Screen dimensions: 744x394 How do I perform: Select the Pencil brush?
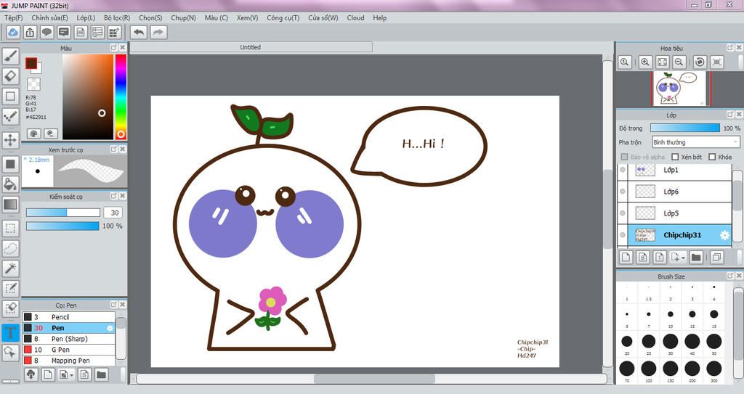pyautogui.click(x=69, y=316)
